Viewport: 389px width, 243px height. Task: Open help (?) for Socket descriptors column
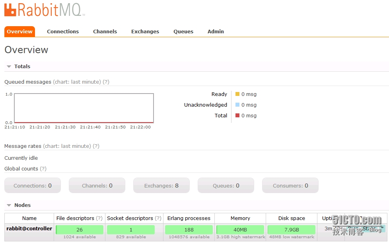pos(158,218)
